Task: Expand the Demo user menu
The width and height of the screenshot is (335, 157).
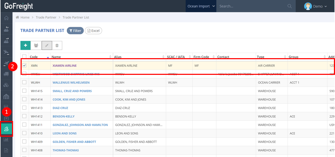Action: click(316, 6)
